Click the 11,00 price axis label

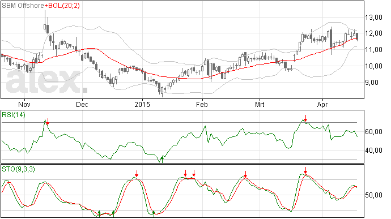[x=373, y=50]
